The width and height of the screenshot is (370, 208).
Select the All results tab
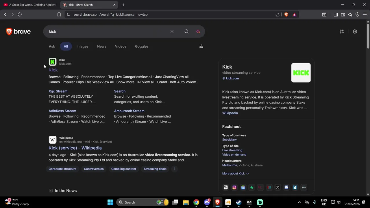66,46
